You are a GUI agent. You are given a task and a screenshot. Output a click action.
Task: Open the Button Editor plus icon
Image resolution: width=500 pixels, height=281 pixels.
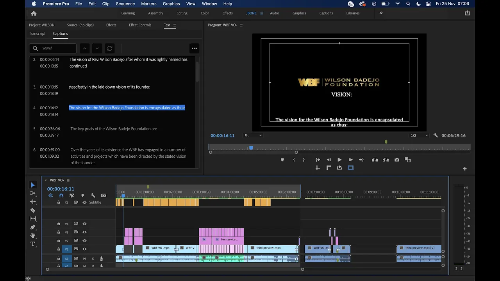pyautogui.click(x=465, y=169)
